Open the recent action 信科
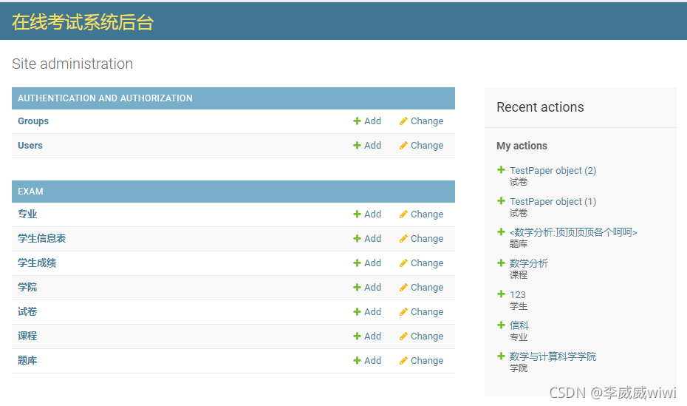687x406 pixels. click(519, 325)
